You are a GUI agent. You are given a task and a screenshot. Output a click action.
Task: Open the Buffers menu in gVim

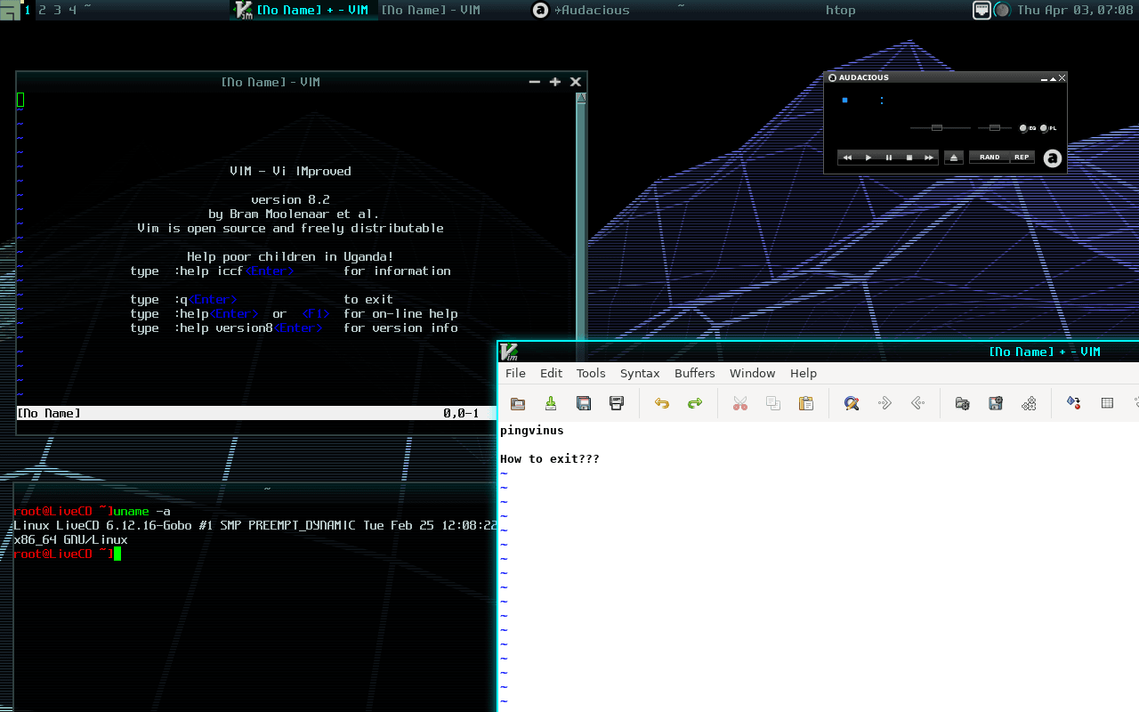695,373
